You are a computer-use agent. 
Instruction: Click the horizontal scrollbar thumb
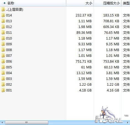tap(26, 123)
